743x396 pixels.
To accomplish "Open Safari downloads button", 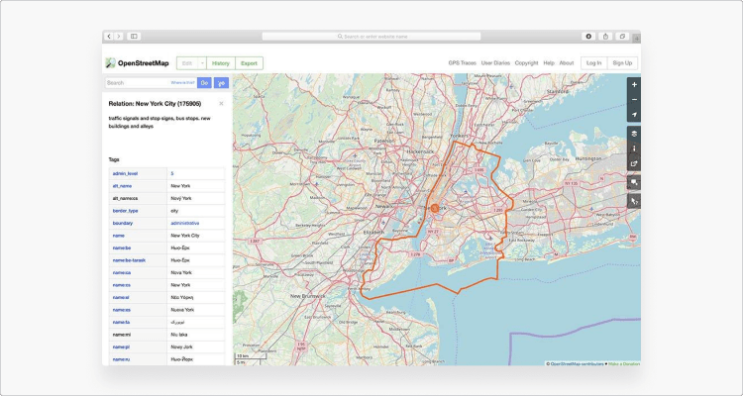I will 588,36.
